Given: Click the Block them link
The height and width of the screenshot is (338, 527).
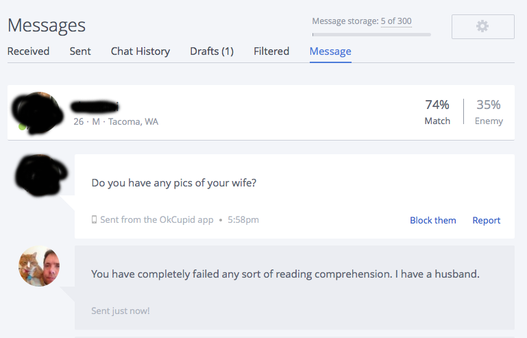Looking at the screenshot, I should [433, 220].
